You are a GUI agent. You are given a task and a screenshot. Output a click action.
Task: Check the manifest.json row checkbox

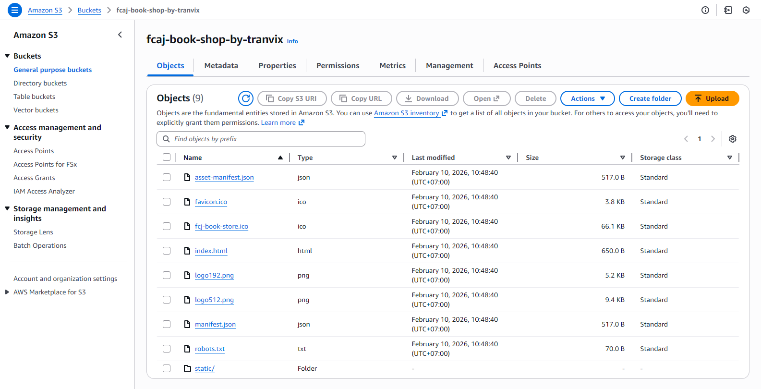point(167,324)
